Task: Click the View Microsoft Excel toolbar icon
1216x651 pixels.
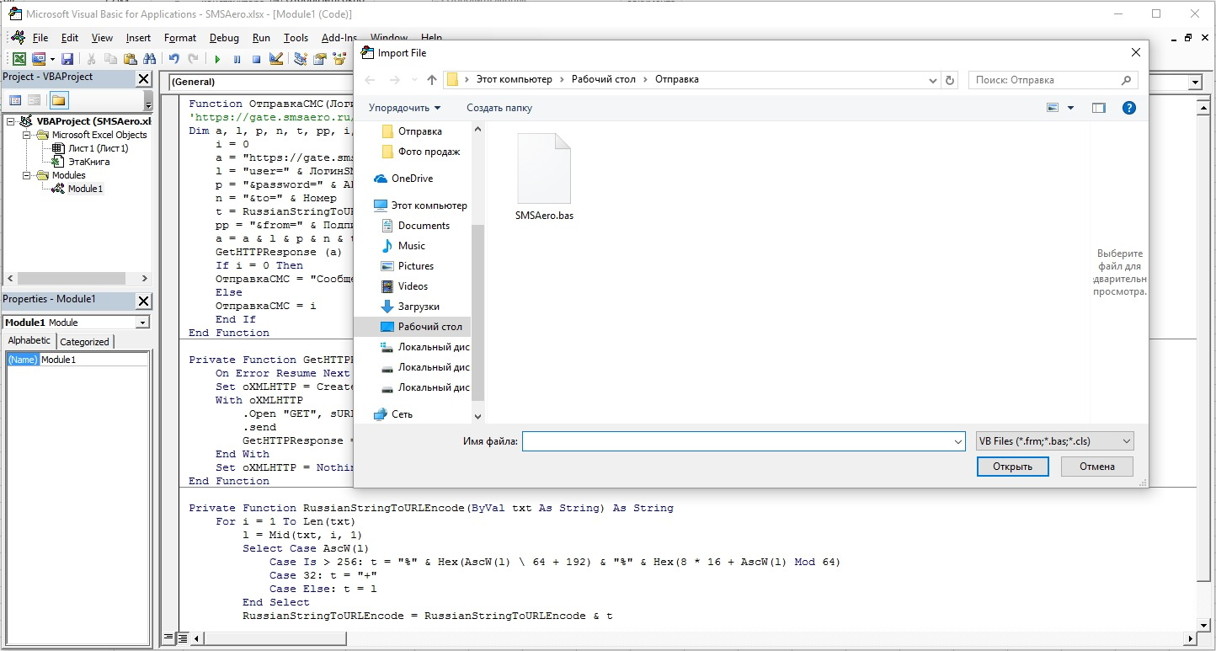Action: [19, 59]
